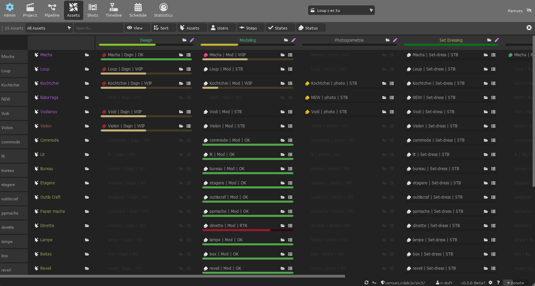Open the Pipeline editor
The image size is (535, 286).
click(52, 10)
